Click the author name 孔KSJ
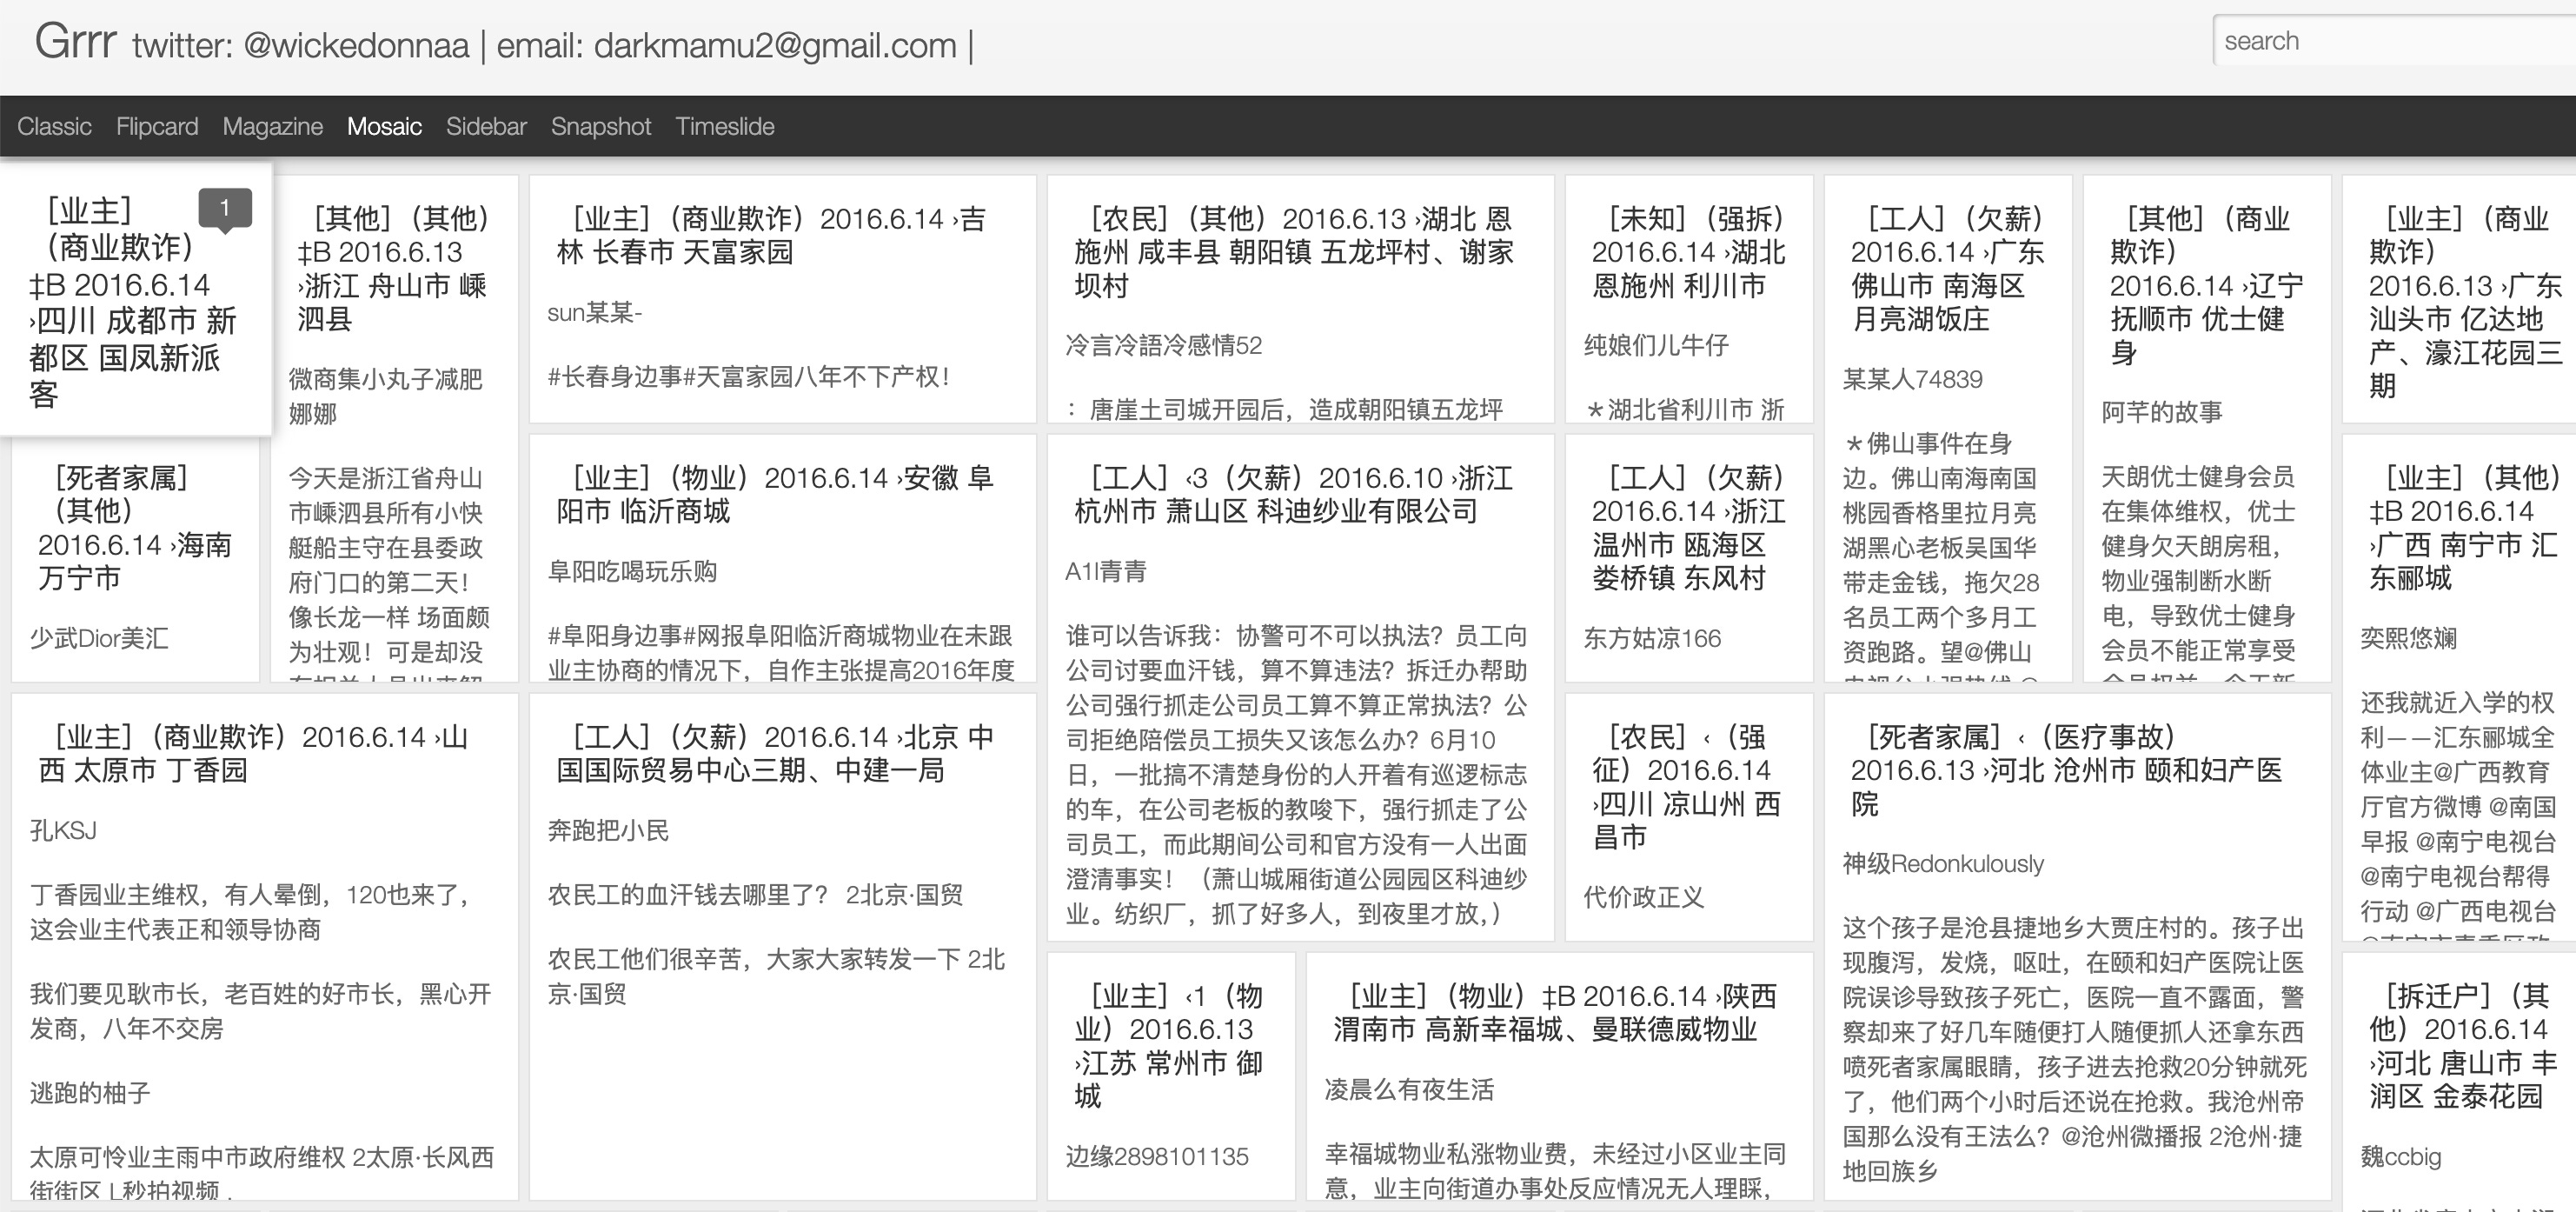 (63, 830)
